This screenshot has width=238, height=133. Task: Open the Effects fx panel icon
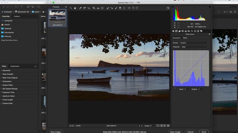point(192,31)
